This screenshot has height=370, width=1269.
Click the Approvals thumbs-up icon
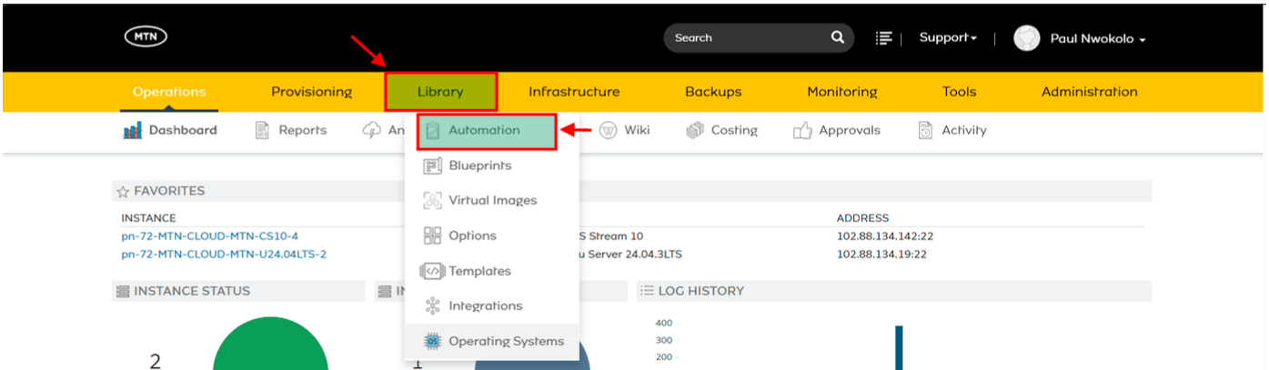click(802, 131)
